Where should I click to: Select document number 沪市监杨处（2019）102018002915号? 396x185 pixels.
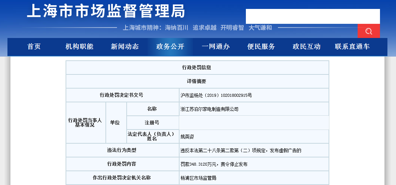coord(216,95)
